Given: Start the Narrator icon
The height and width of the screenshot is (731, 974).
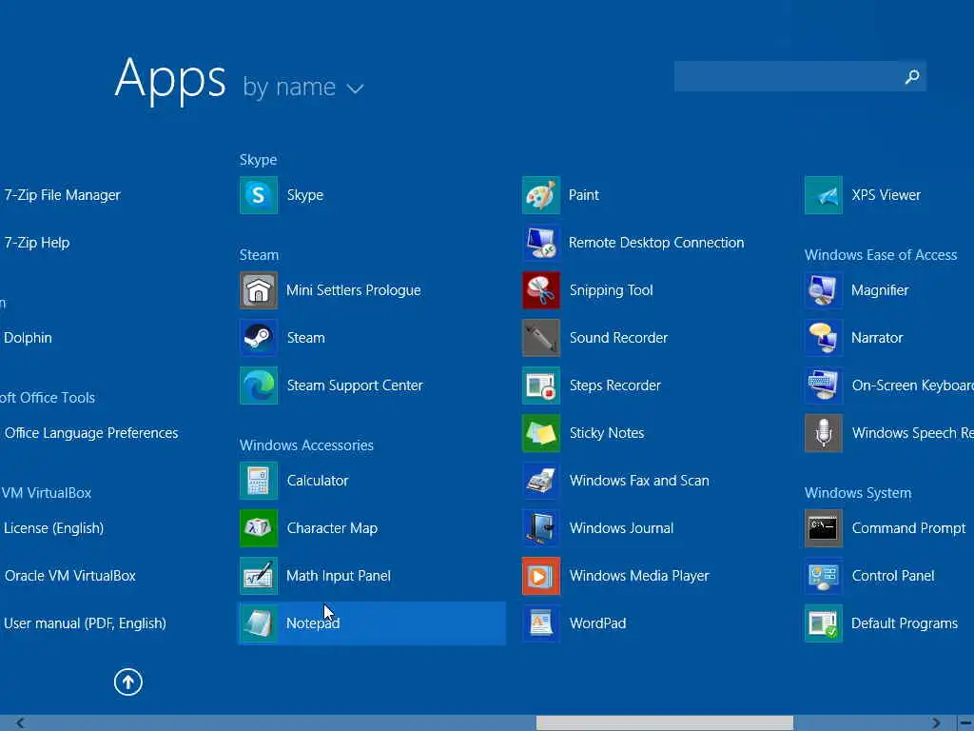Looking at the screenshot, I should click(824, 338).
